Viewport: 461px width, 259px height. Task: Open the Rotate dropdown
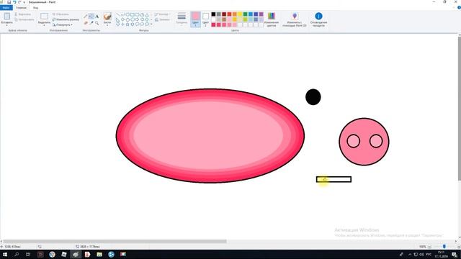click(x=62, y=24)
